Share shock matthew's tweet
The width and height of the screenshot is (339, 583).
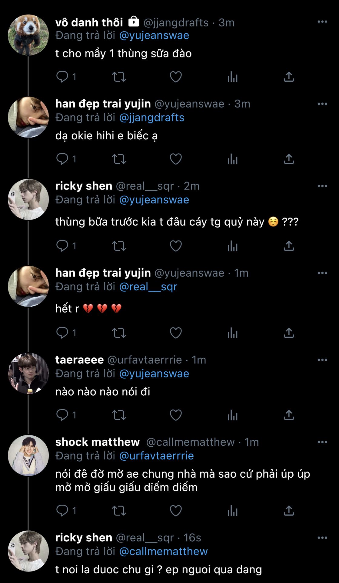click(289, 511)
